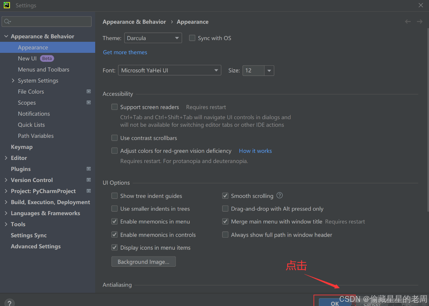Viewport: 429px width, 306px height.
Task: Click Appearance & Behavior in the breadcrumb
Action: 134,22
